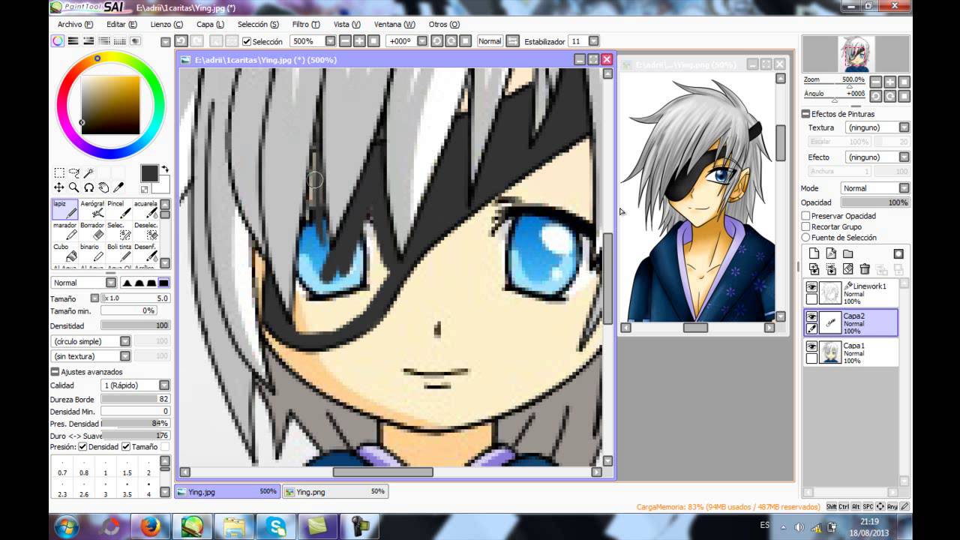Viewport: 960px width, 540px height.
Task: Delete the selected layer with trash icon
Action: pyautogui.click(x=865, y=268)
